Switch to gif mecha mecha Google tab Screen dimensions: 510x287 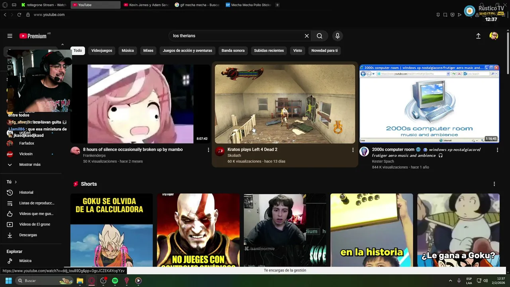[197, 5]
